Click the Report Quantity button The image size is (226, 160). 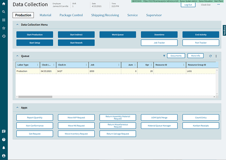pyautogui.click(x=34, y=117)
